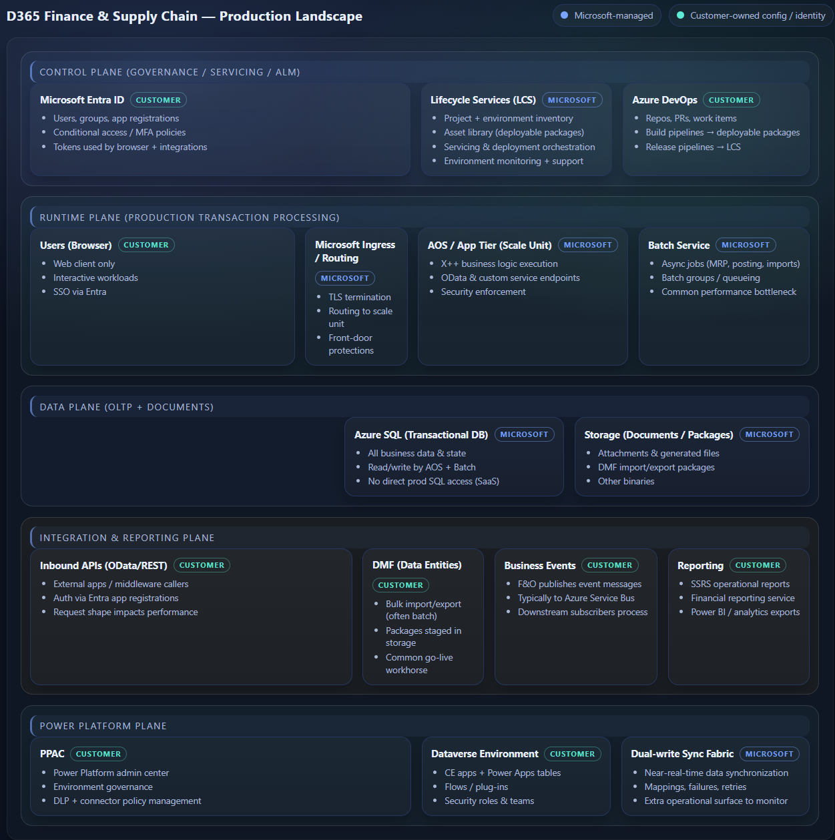Click the MICROSOFT badge on Batch Service
The image size is (835, 840).
point(746,245)
